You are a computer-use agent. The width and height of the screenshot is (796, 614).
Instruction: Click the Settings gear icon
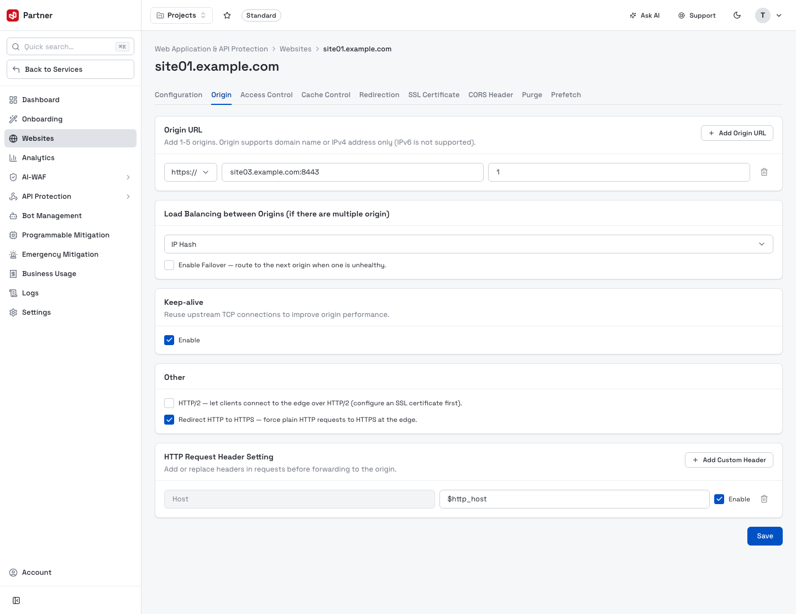(13, 313)
